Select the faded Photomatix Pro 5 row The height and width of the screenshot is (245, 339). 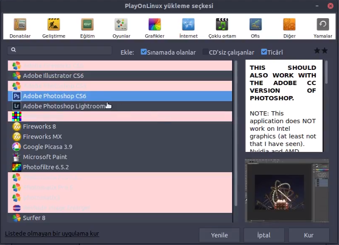(120, 187)
